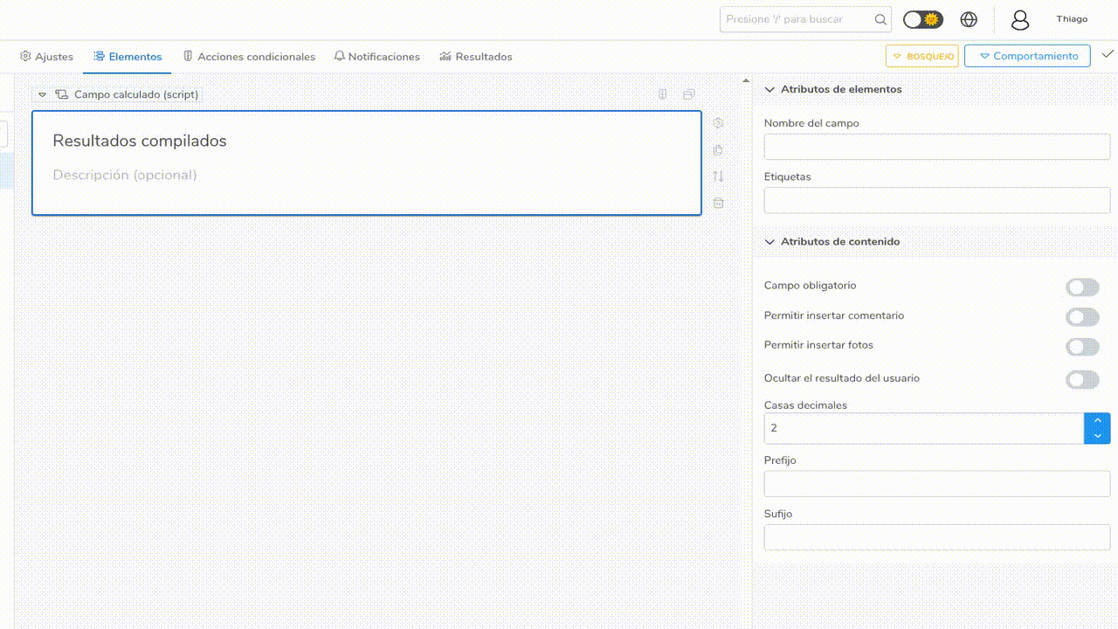Increase Casas decimales with up arrow
The width and height of the screenshot is (1118, 629).
pos(1097,421)
